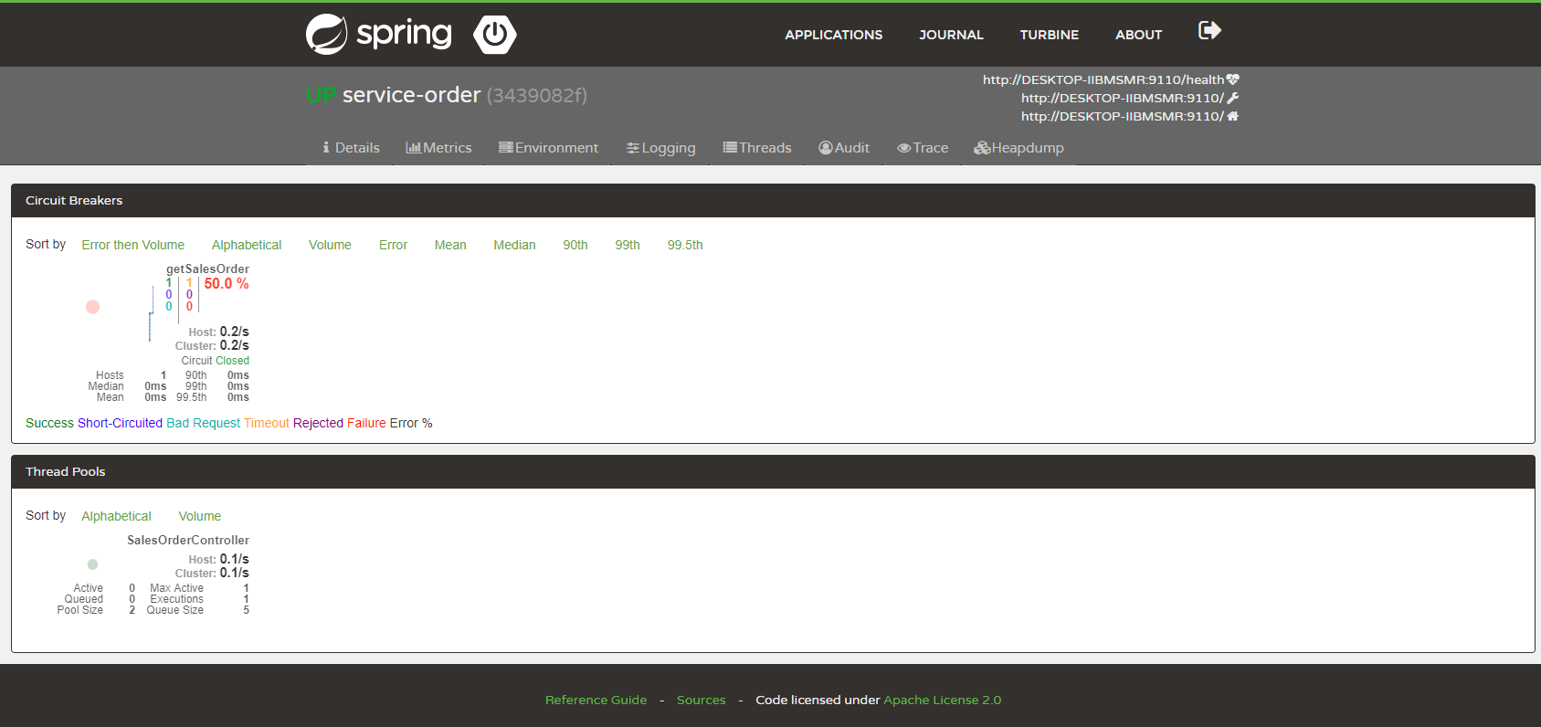The image size is (1541, 727).
Task: Open the Applications menu item
Action: coord(833,35)
